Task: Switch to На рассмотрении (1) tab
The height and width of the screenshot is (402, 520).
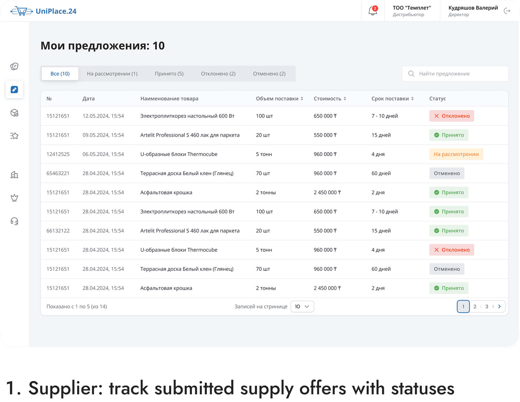Action: tap(112, 74)
